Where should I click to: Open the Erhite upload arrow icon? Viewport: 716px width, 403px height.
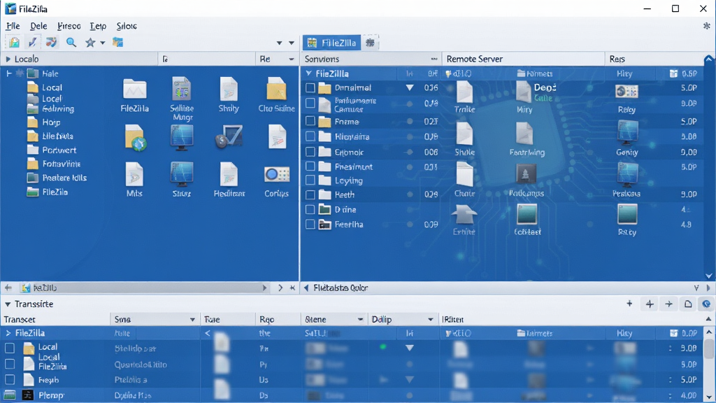click(464, 220)
